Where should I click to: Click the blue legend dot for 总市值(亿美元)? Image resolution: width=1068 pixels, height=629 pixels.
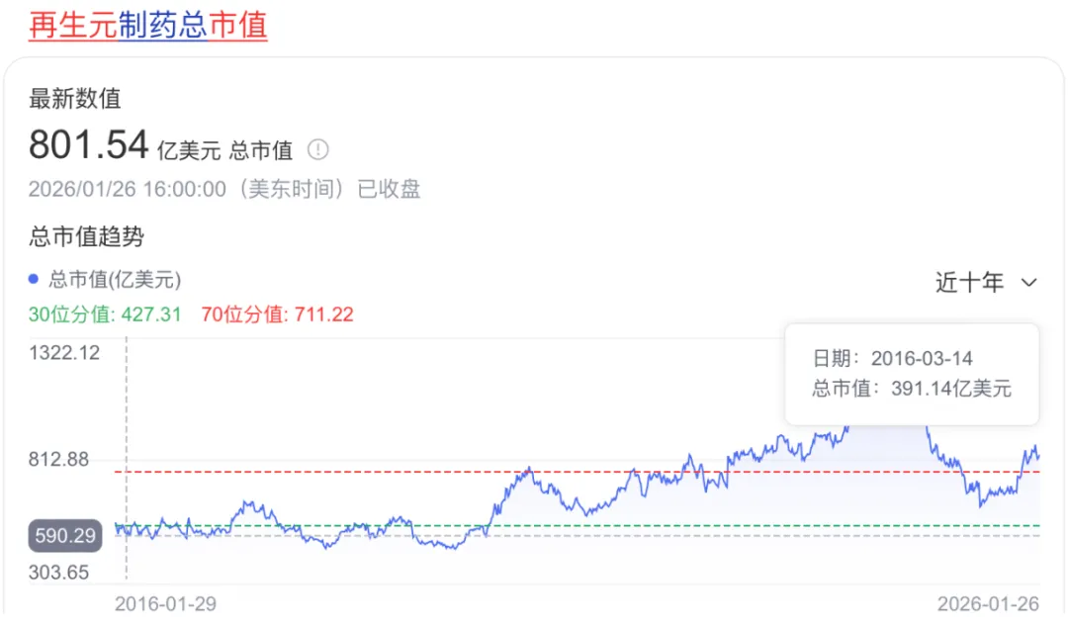[x=34, y=279]
